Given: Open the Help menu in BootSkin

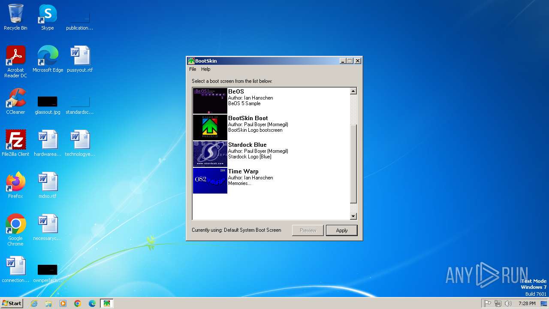Looking at the screenshot, I should pos(206,69).
